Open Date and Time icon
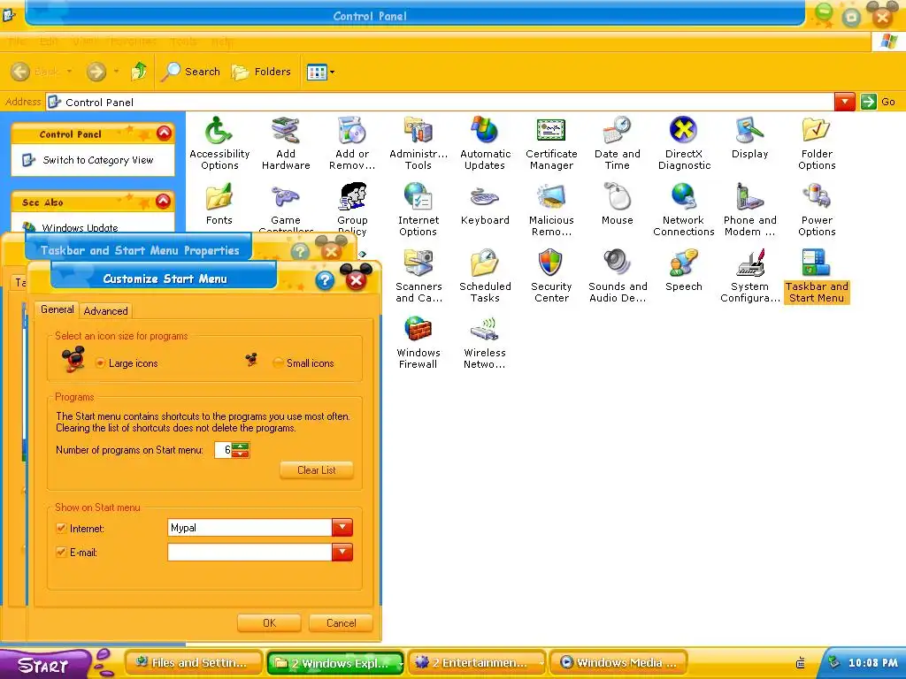Image resolution: width=906 pixels, height=679 pixels. click(617, 142)
